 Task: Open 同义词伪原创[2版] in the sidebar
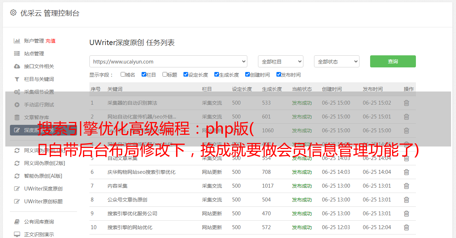[x=44, y=163]
